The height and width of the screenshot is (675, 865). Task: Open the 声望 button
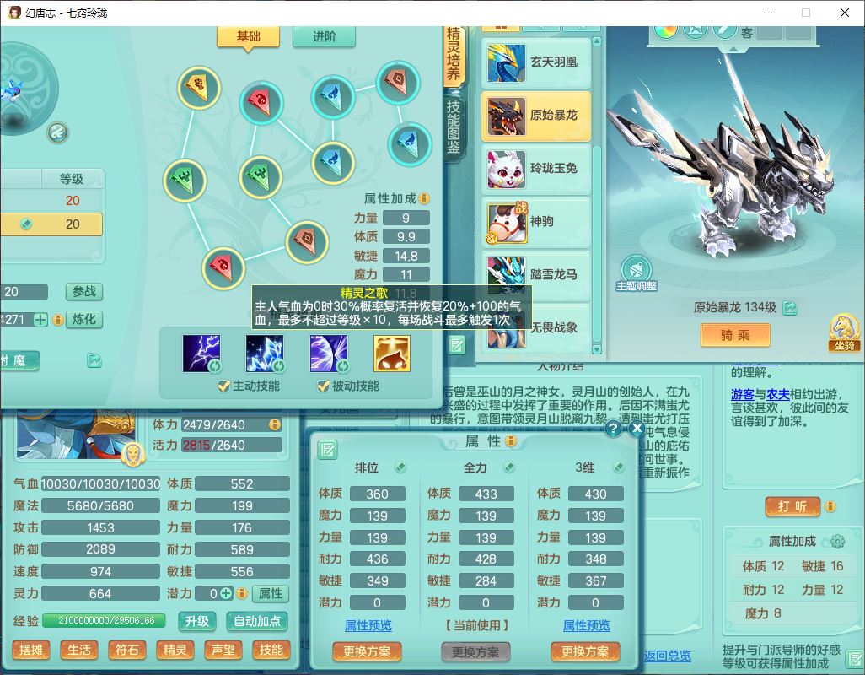(223, 651)
